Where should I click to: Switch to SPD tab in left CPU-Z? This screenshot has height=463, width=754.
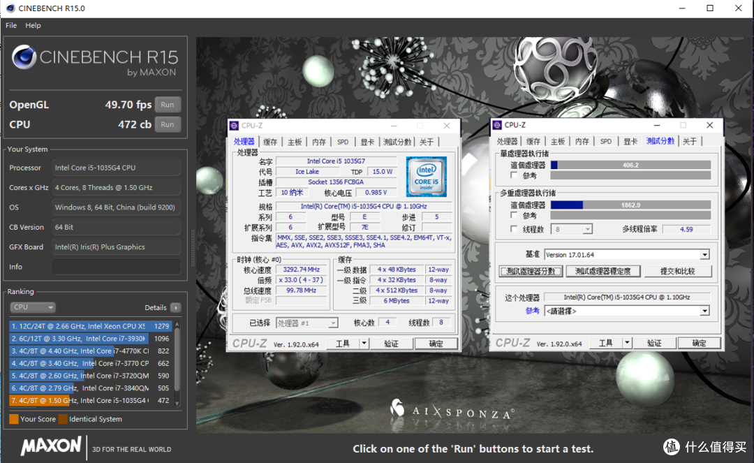click(x=343, y=142)
